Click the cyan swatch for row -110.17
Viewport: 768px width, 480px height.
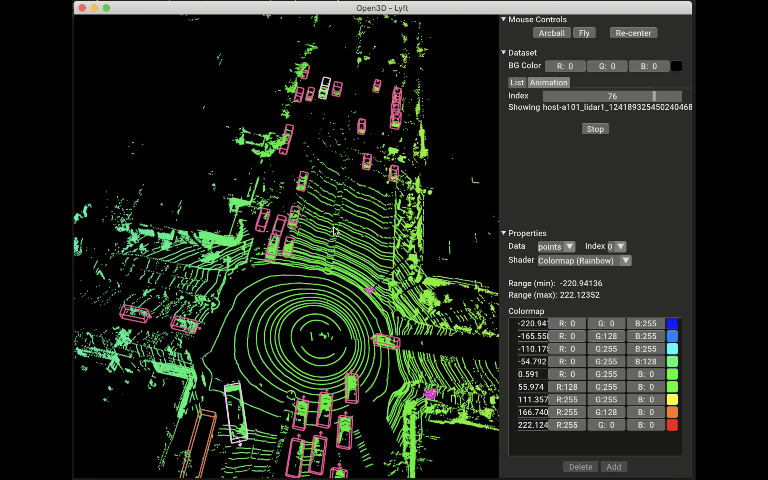point(672,349)
